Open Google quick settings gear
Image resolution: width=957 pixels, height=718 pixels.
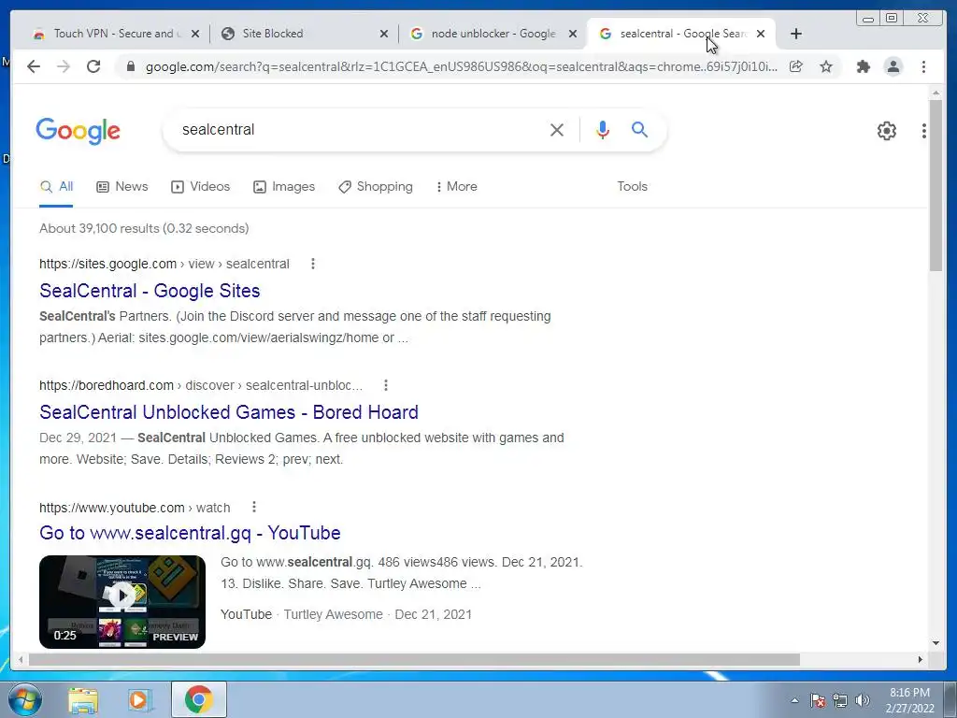click(886, 131)
